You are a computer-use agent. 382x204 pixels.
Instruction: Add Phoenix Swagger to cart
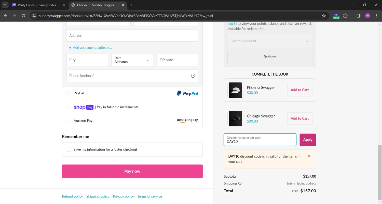299,90
